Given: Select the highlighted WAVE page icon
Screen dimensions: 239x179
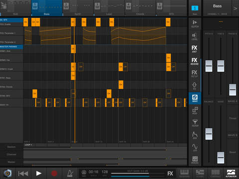Looking at the screenshot, I should (195, 98).
